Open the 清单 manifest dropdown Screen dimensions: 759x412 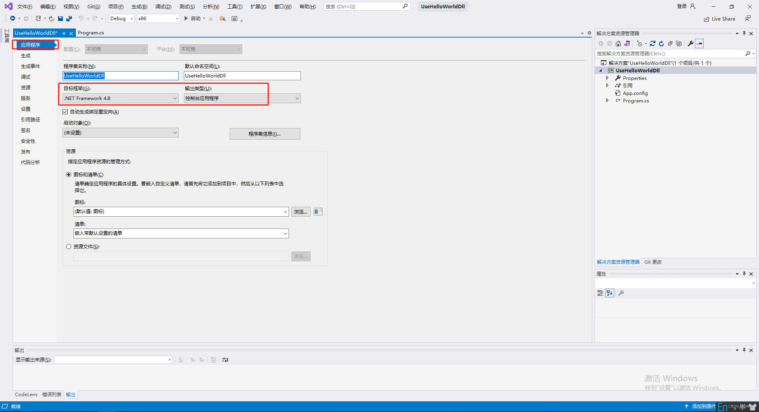[x=181, y=233]
